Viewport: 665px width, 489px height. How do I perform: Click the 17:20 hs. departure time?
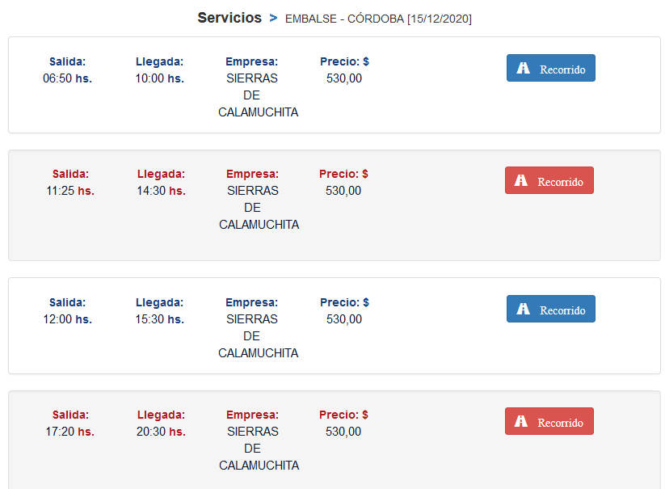[x=69, y=432]
